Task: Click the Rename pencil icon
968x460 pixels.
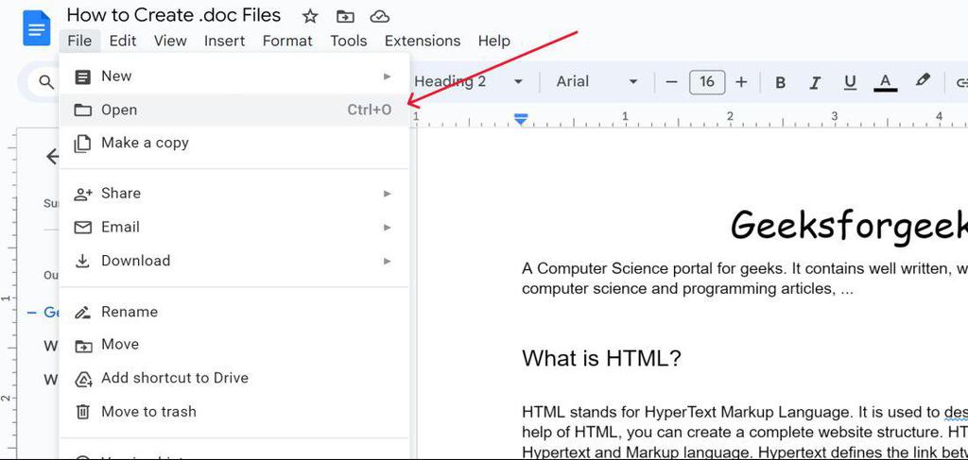Action: 82,312
